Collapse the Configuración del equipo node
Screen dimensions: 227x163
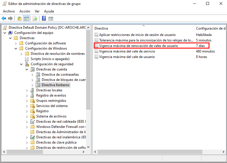click(5, 33)
